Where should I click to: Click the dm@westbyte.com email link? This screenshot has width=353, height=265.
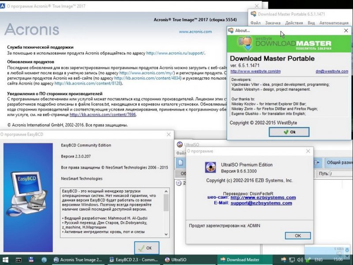[332, 71]
